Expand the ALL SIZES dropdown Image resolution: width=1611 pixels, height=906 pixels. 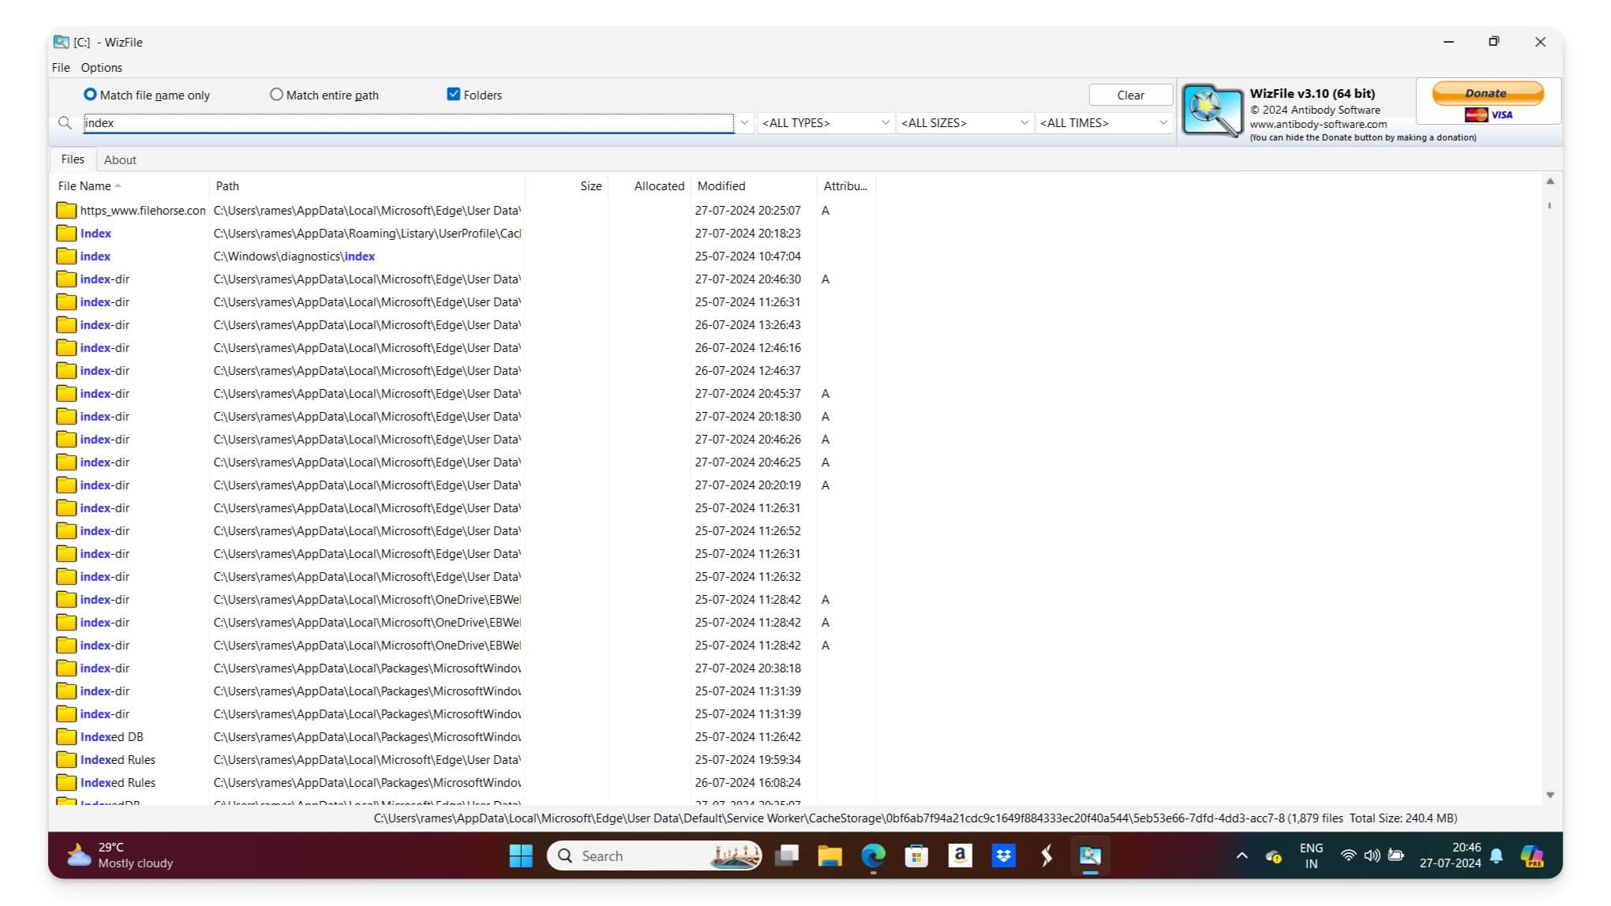click(x=965, y=123)
